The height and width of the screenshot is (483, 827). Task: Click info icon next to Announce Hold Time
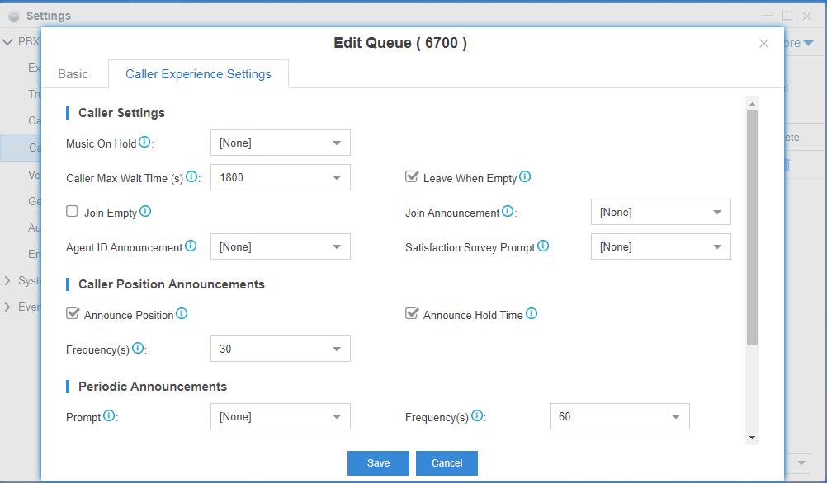532,314
